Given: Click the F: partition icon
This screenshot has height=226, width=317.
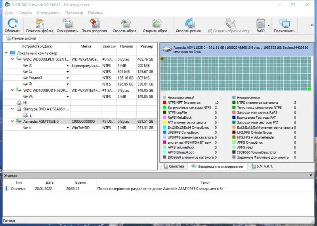Looking at the screenshot, I should point(25,127).
